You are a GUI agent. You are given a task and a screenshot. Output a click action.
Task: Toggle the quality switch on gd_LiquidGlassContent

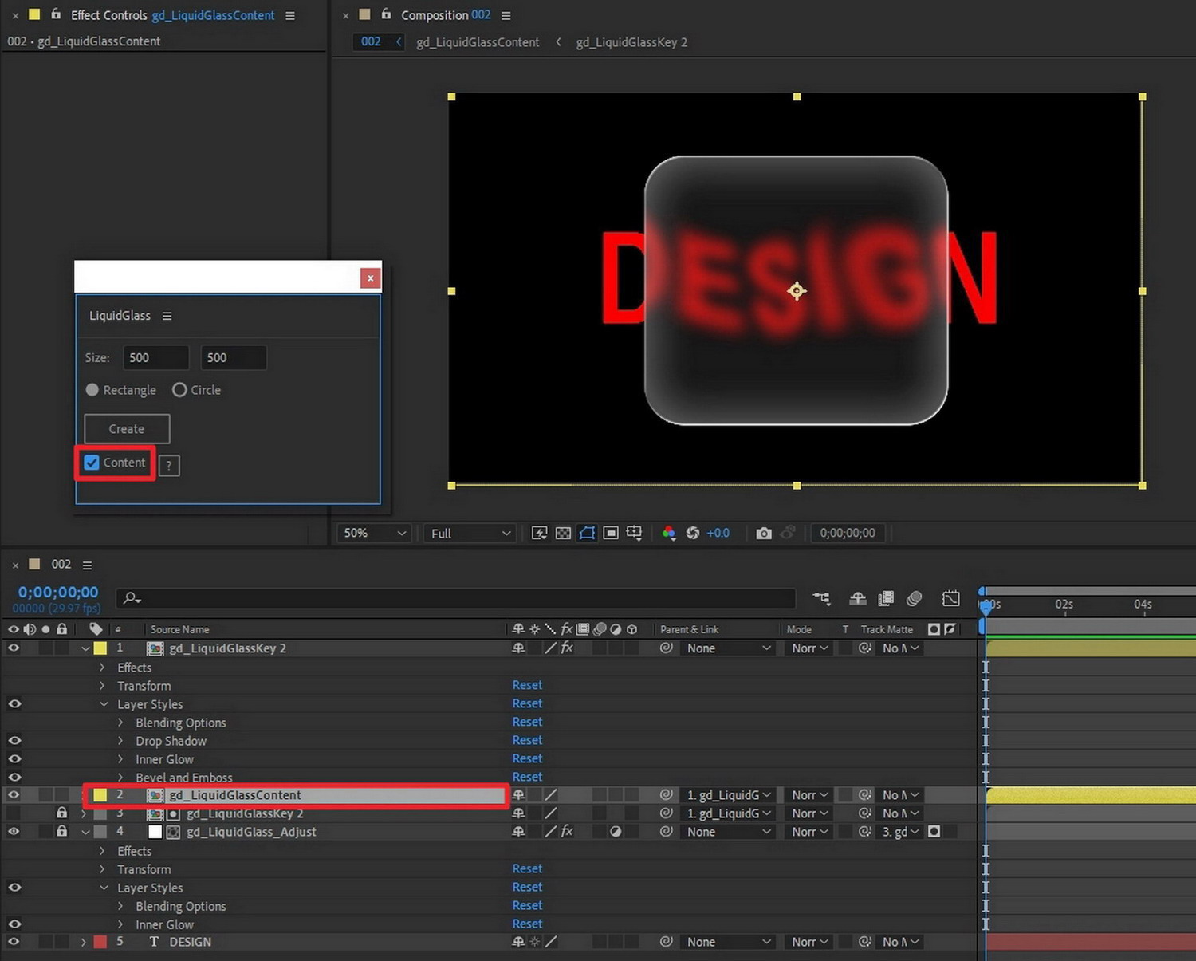pyautogui.click(x=550, y=795)
